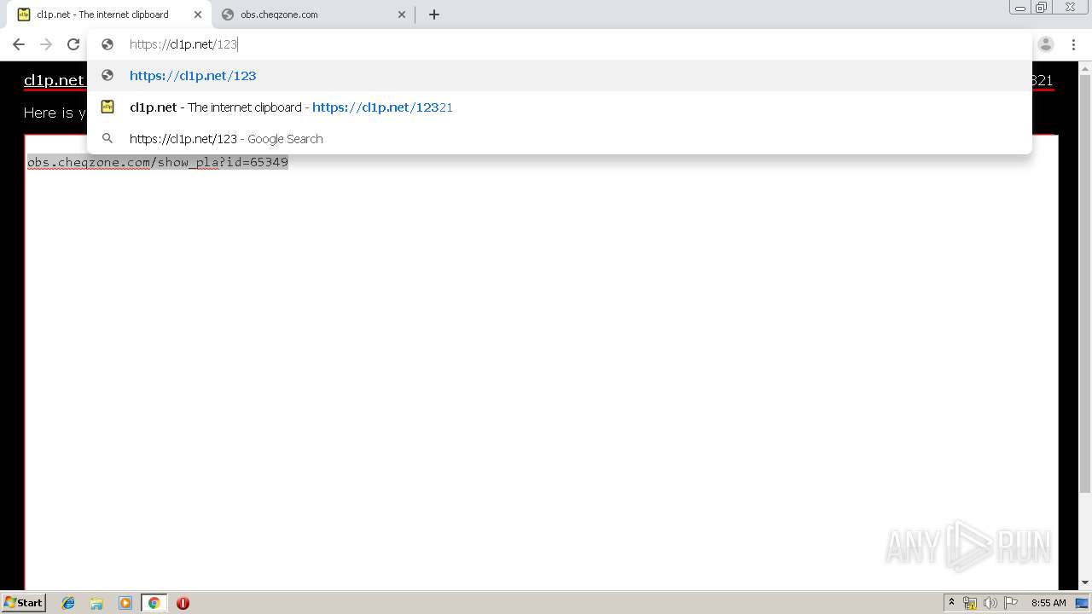Open the network tray icon
1092x614 pixels.
point(970,603)
